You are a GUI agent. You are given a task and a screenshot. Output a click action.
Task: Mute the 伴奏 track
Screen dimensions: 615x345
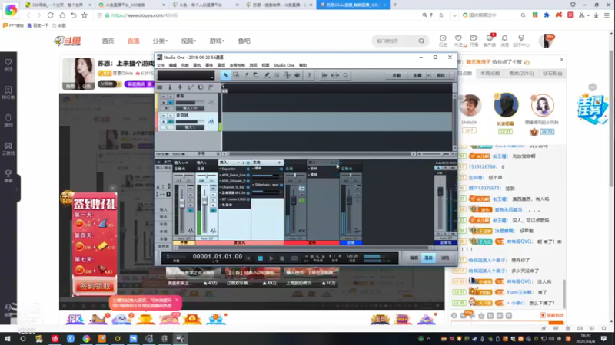[x=163, y=97]
